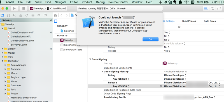Select GlobalFunctions.swift file
Image resolution: width=224 pixels, height=102 pixels.
click(x=22, y=41)
